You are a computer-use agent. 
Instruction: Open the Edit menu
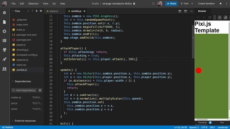22,4
